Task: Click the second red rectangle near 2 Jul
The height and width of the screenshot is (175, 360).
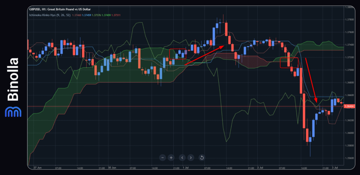Action: click(x=289, y=62)
